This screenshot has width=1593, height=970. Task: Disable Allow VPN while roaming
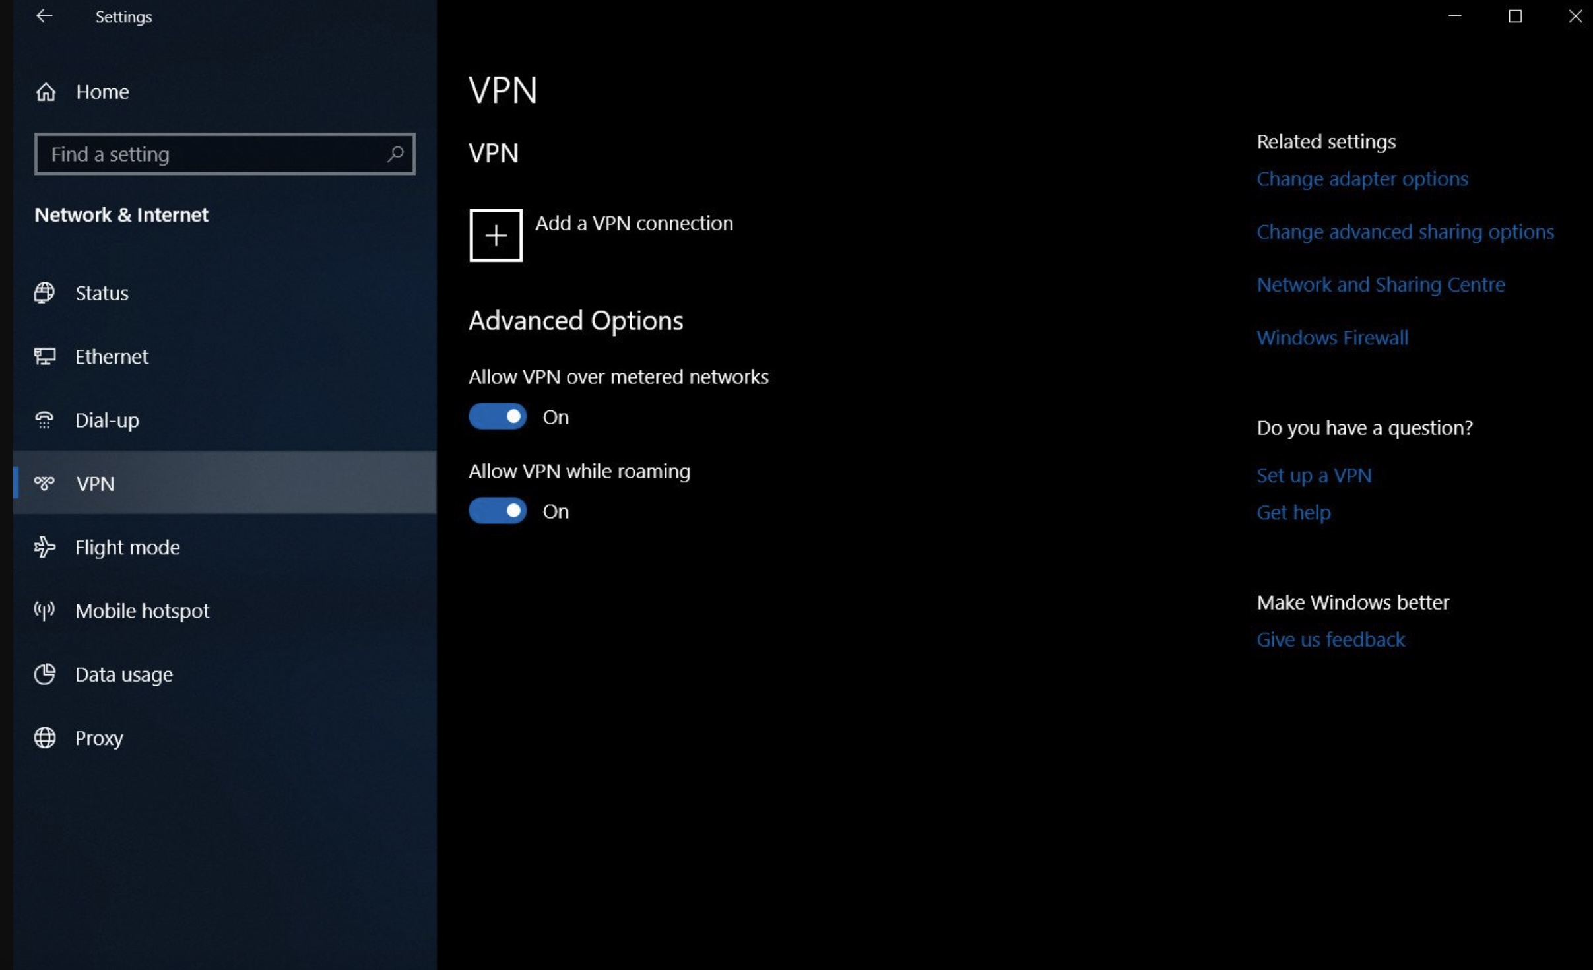pos(498,509)
